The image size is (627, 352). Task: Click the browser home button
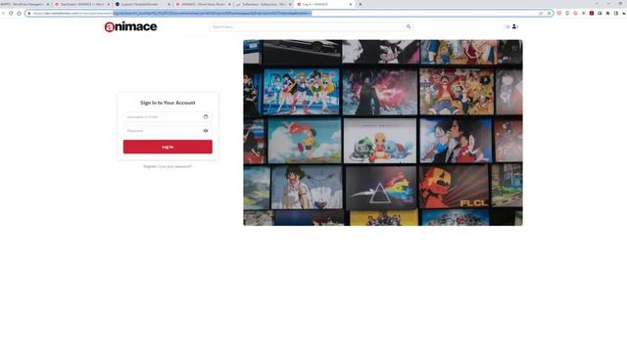coord(19,13)
